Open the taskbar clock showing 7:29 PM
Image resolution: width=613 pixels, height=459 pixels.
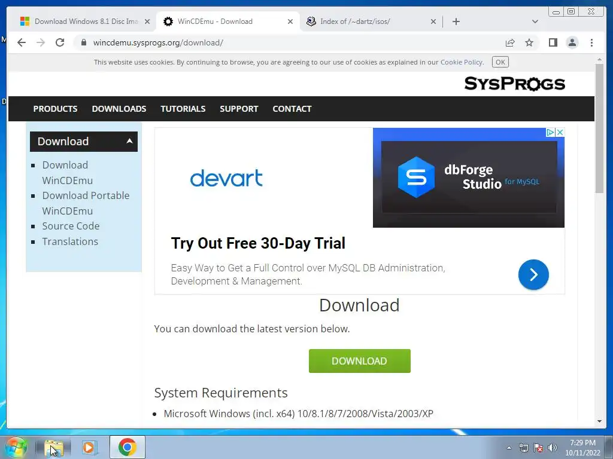click(x=582, y=448)
